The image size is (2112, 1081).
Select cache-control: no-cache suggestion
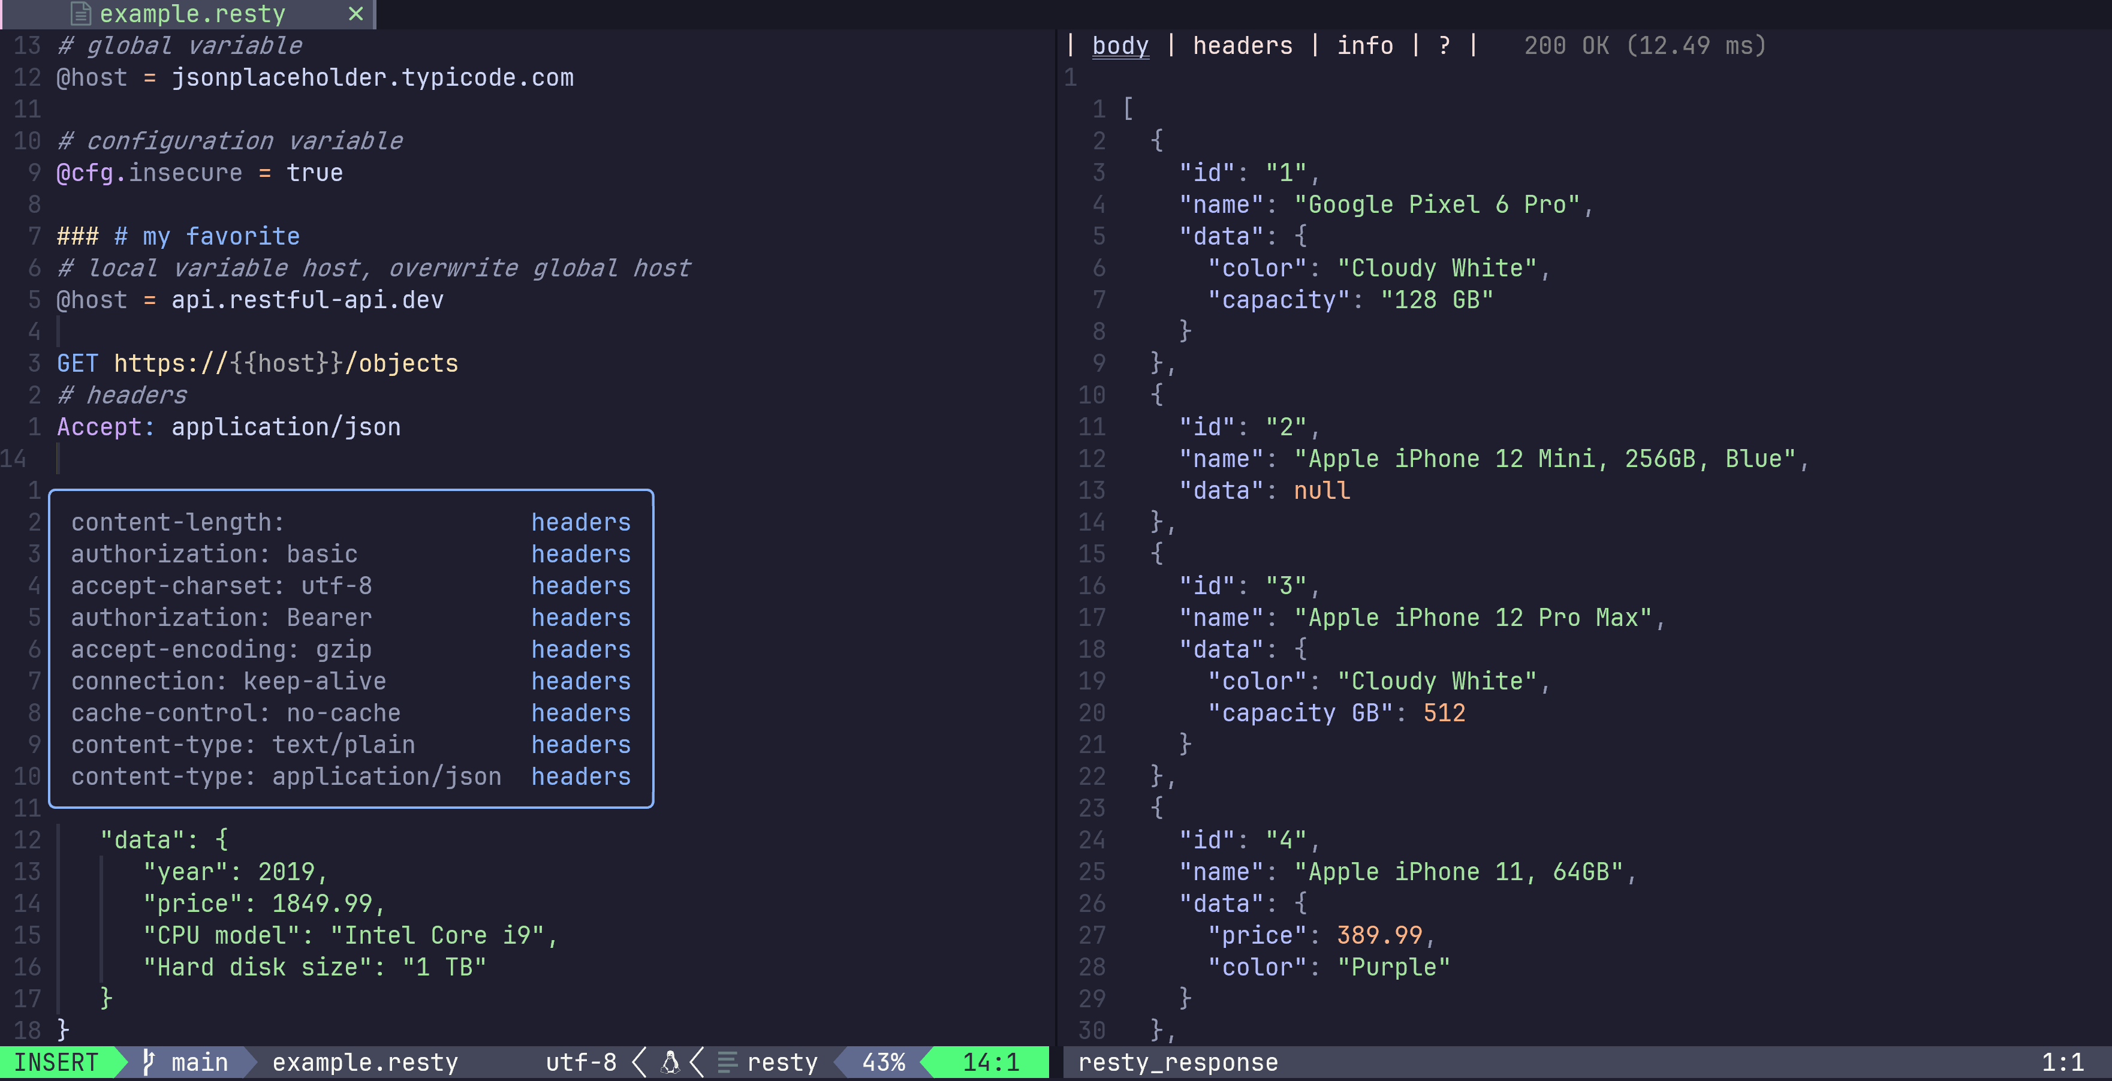[x=236, y=713]
